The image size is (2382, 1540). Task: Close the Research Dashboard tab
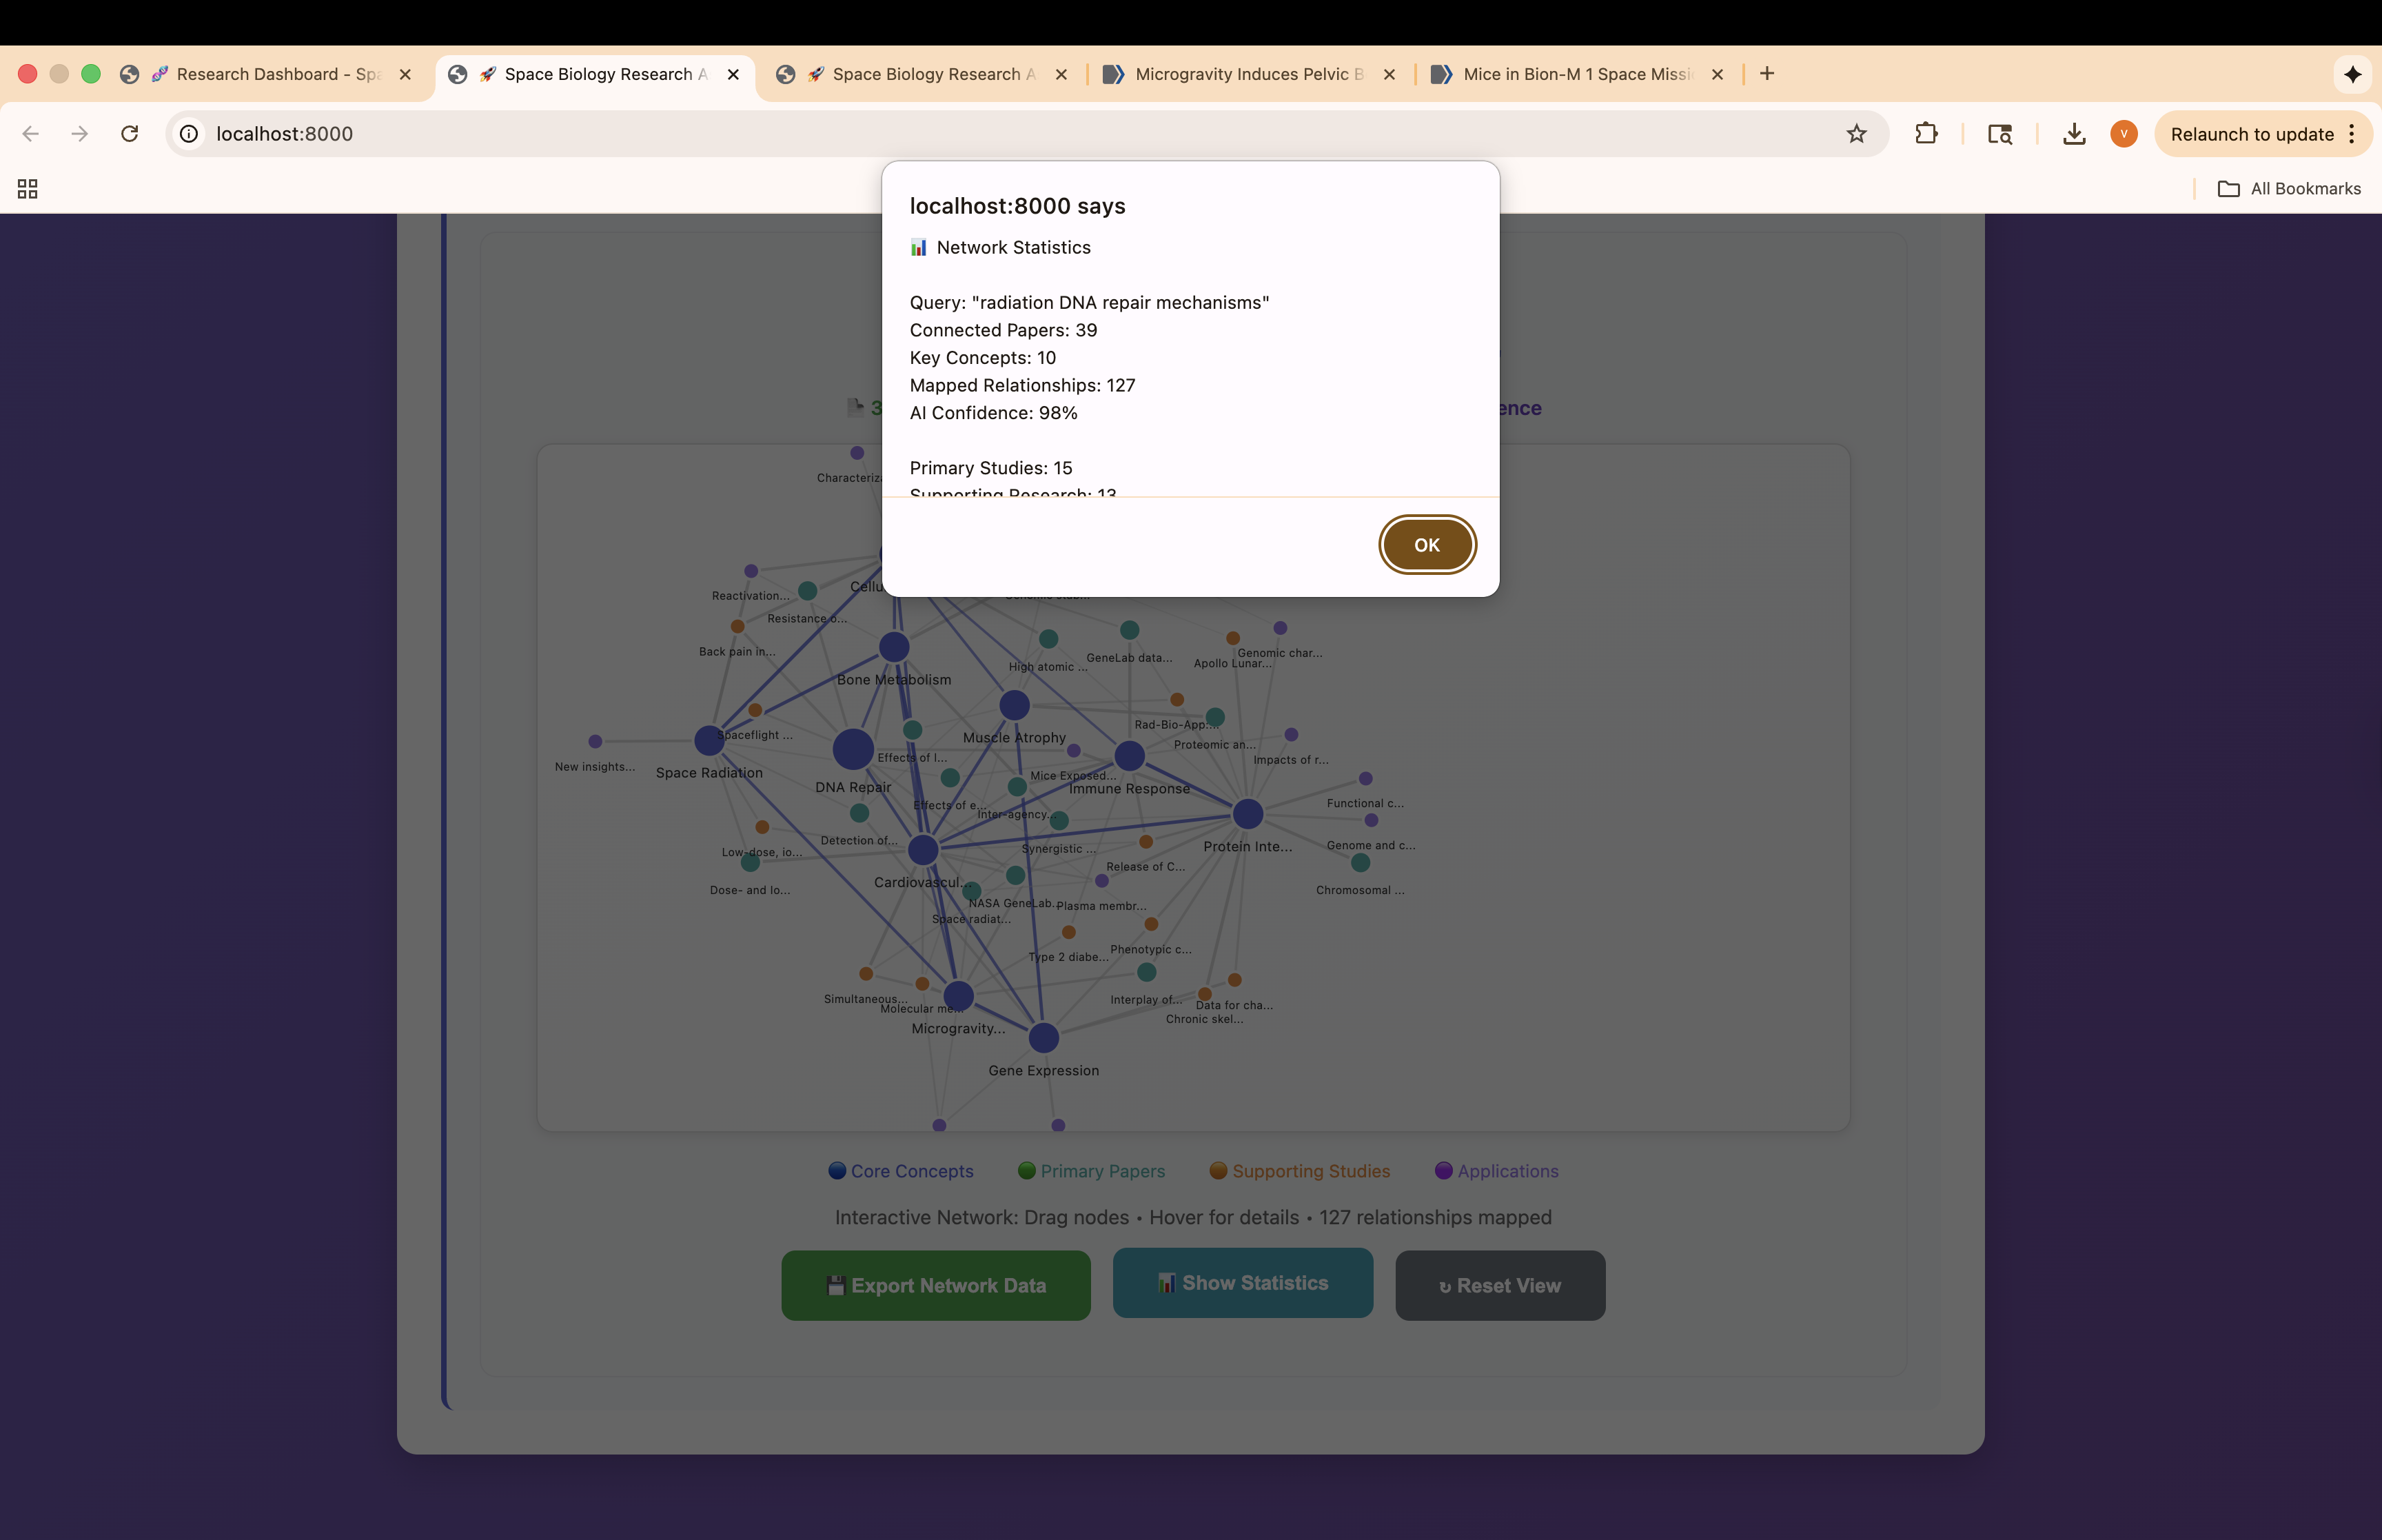pyautogui.click(x=405, y=74)
